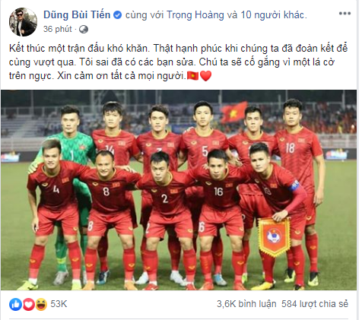Click the globe public privacy icon
362x320 pixels.
[84, 30]
